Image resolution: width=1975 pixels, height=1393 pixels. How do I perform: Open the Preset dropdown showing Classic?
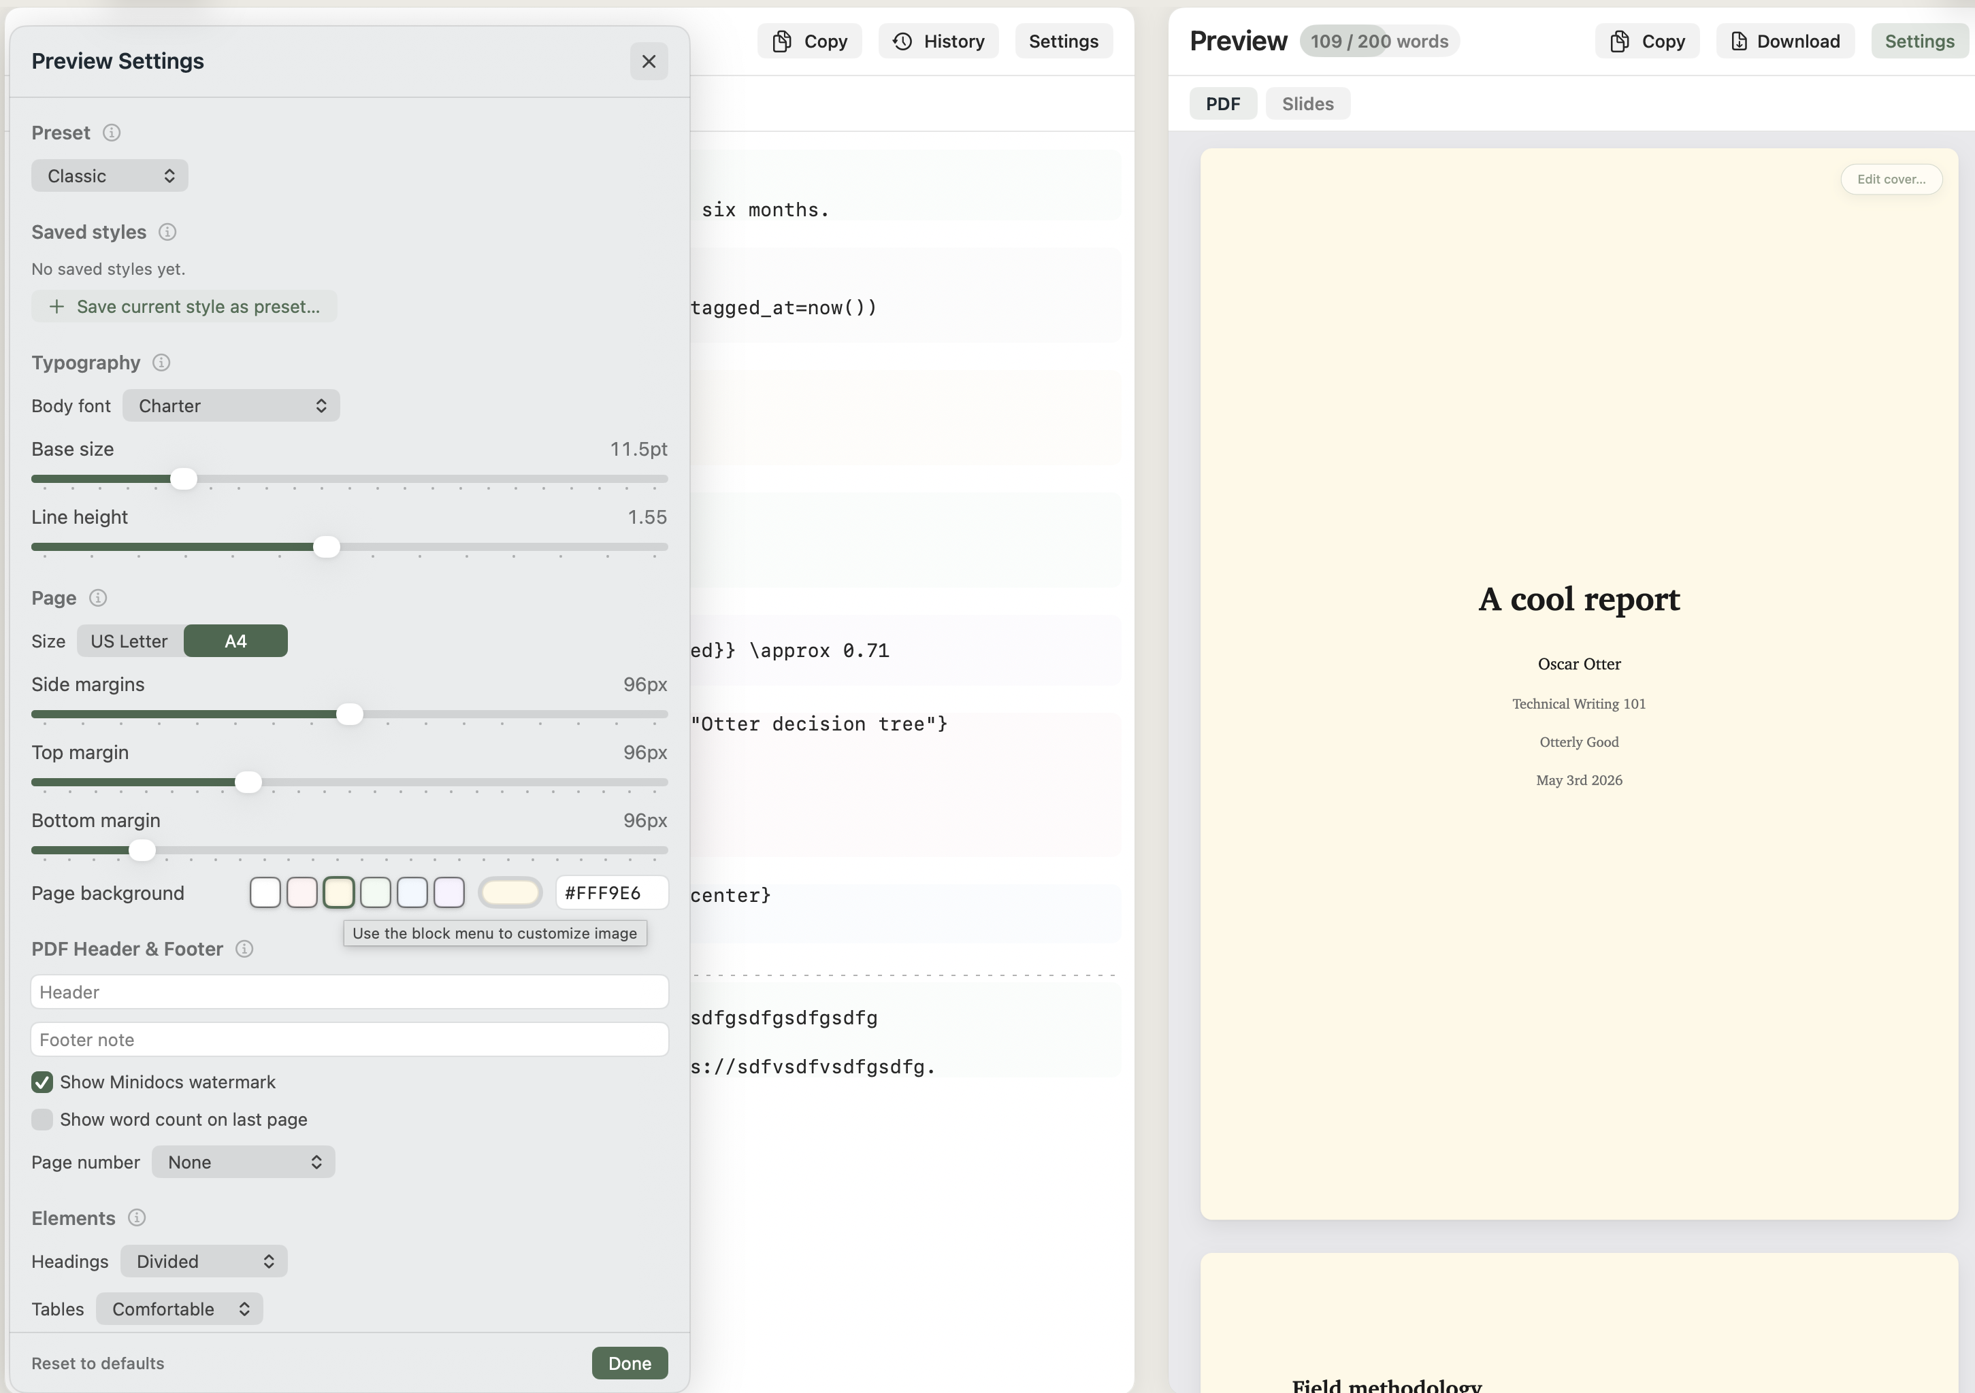(x=110, y=175)
